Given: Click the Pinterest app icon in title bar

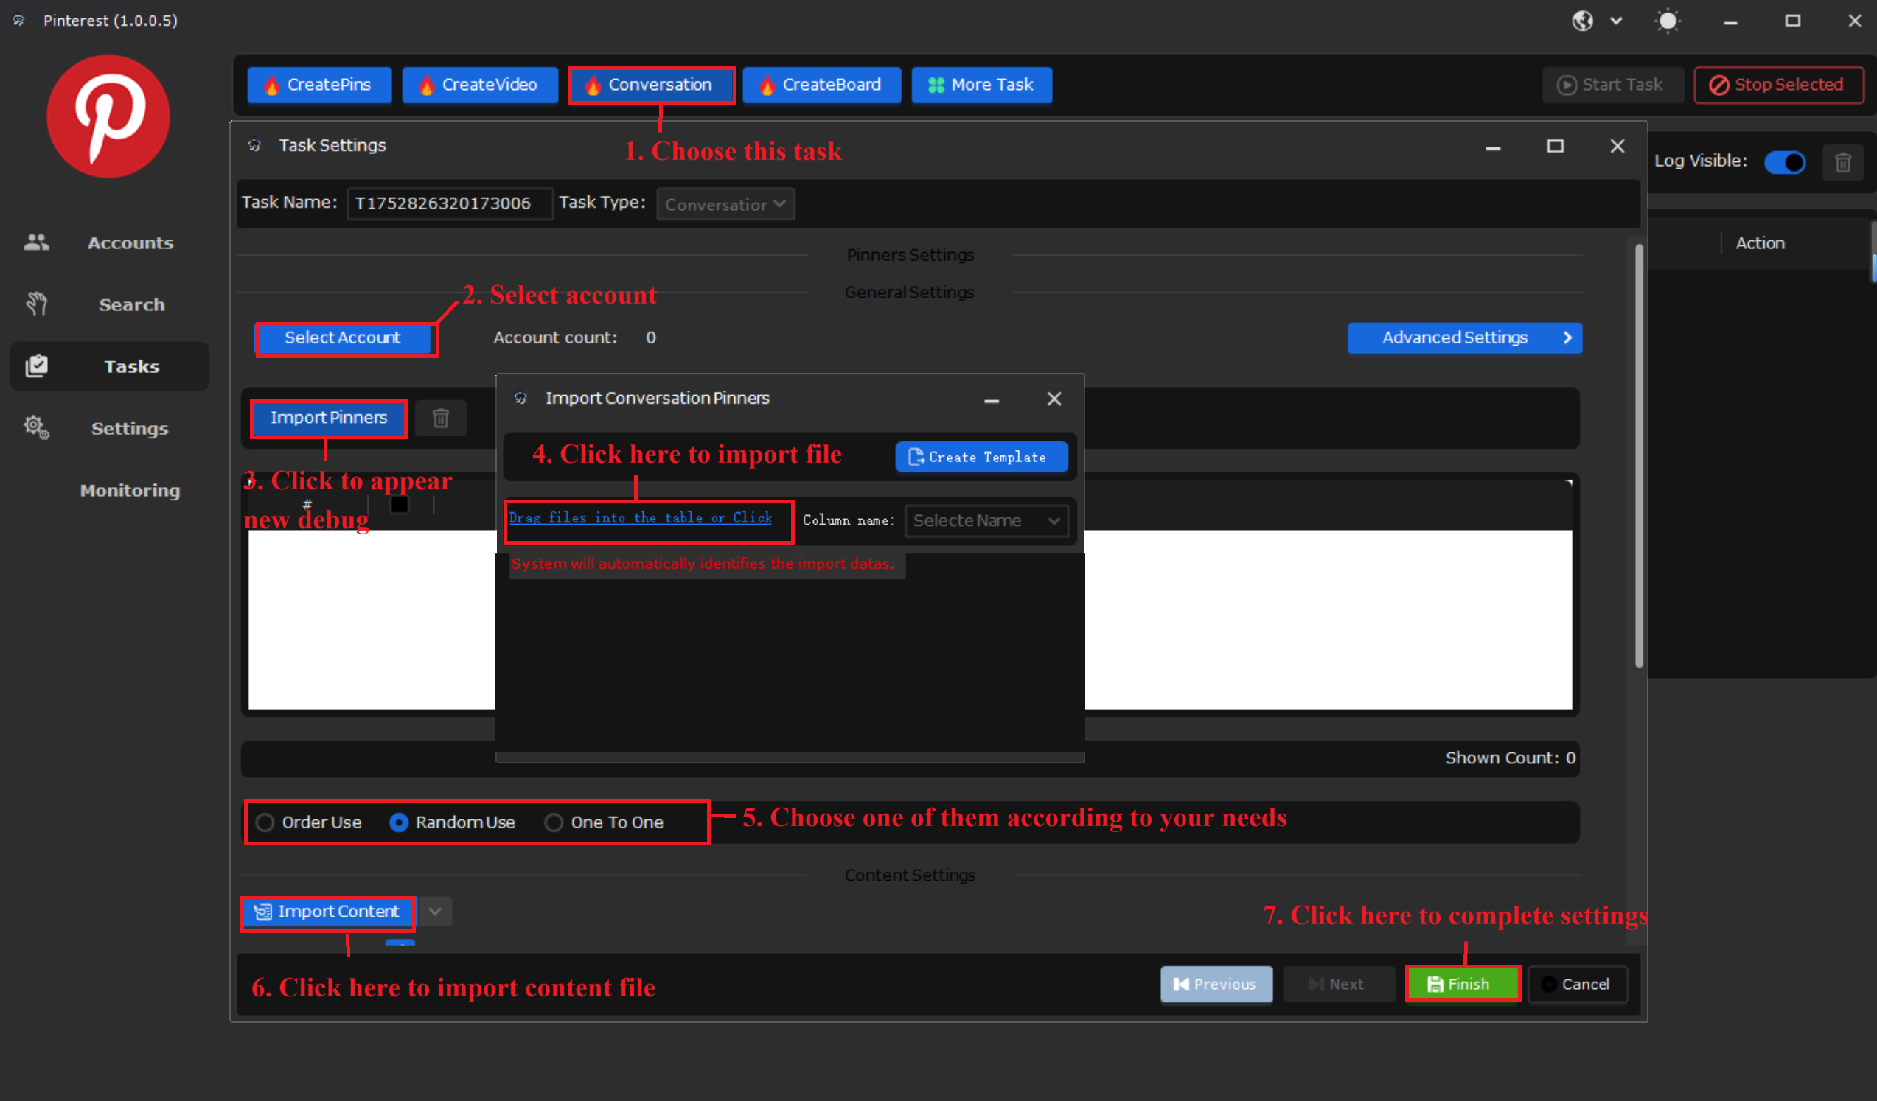Looking at the screenshot, I should pyautogui.click(x=18, y=21).
